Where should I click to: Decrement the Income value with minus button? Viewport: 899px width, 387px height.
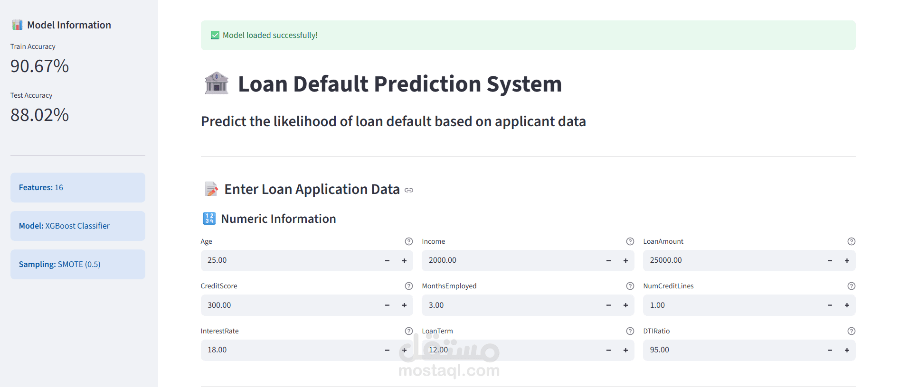[608, 260]
